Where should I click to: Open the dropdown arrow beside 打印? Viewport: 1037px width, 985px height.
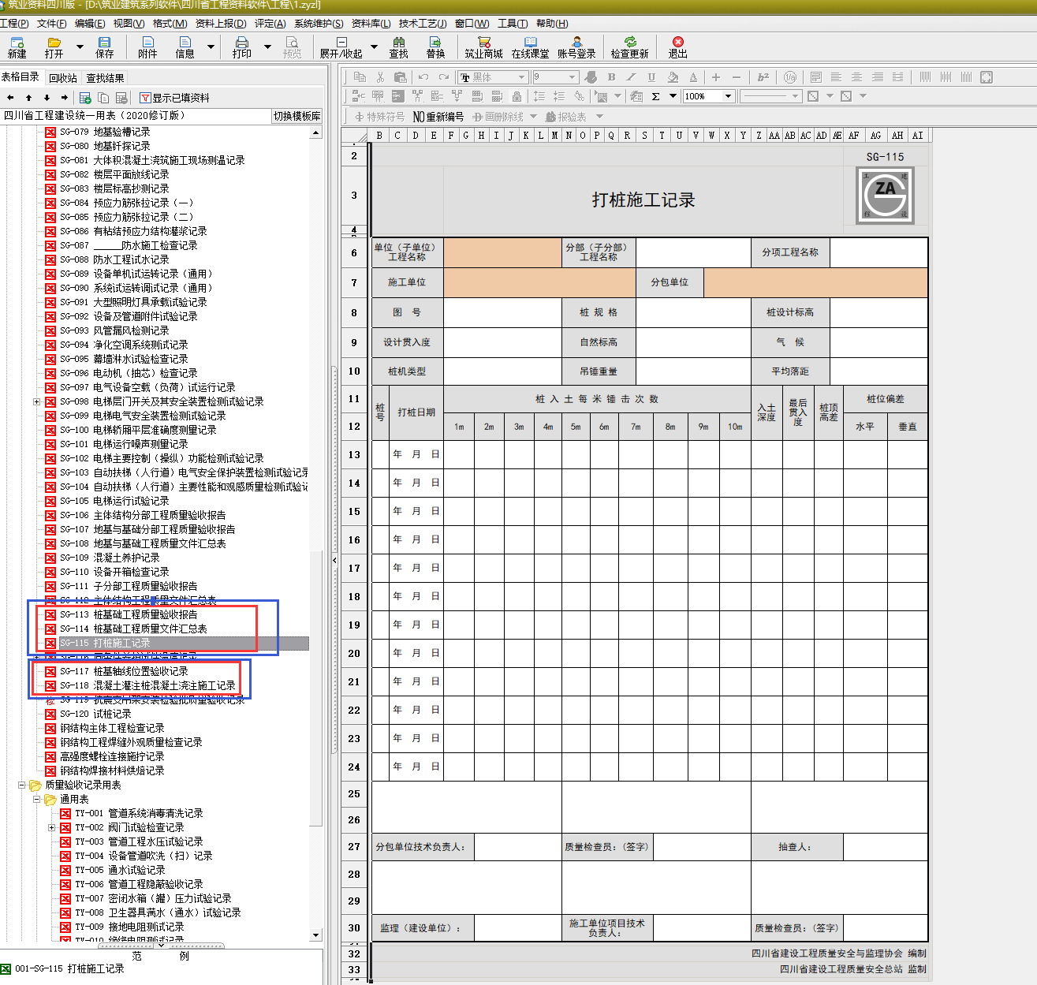point(267,47)
